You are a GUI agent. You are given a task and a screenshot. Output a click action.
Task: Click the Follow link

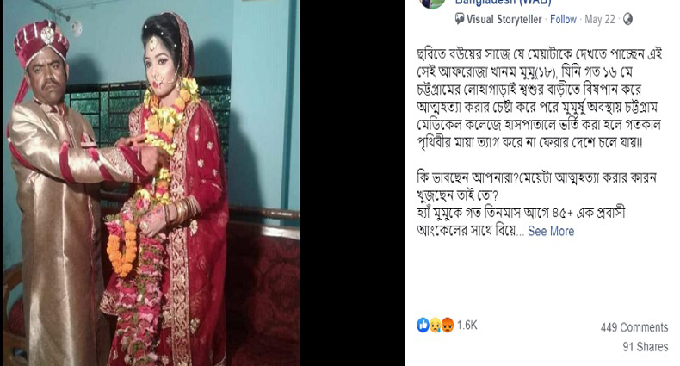click(x=563, y=20)
